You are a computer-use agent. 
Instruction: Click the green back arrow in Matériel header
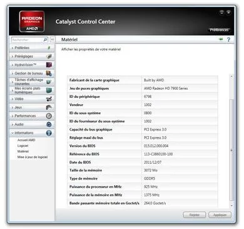221,39
